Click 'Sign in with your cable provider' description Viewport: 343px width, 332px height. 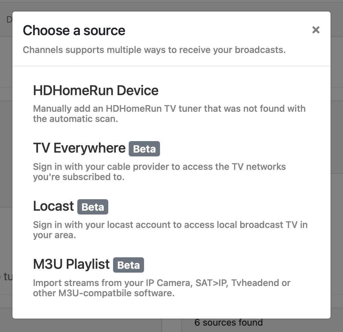(159, 167)
